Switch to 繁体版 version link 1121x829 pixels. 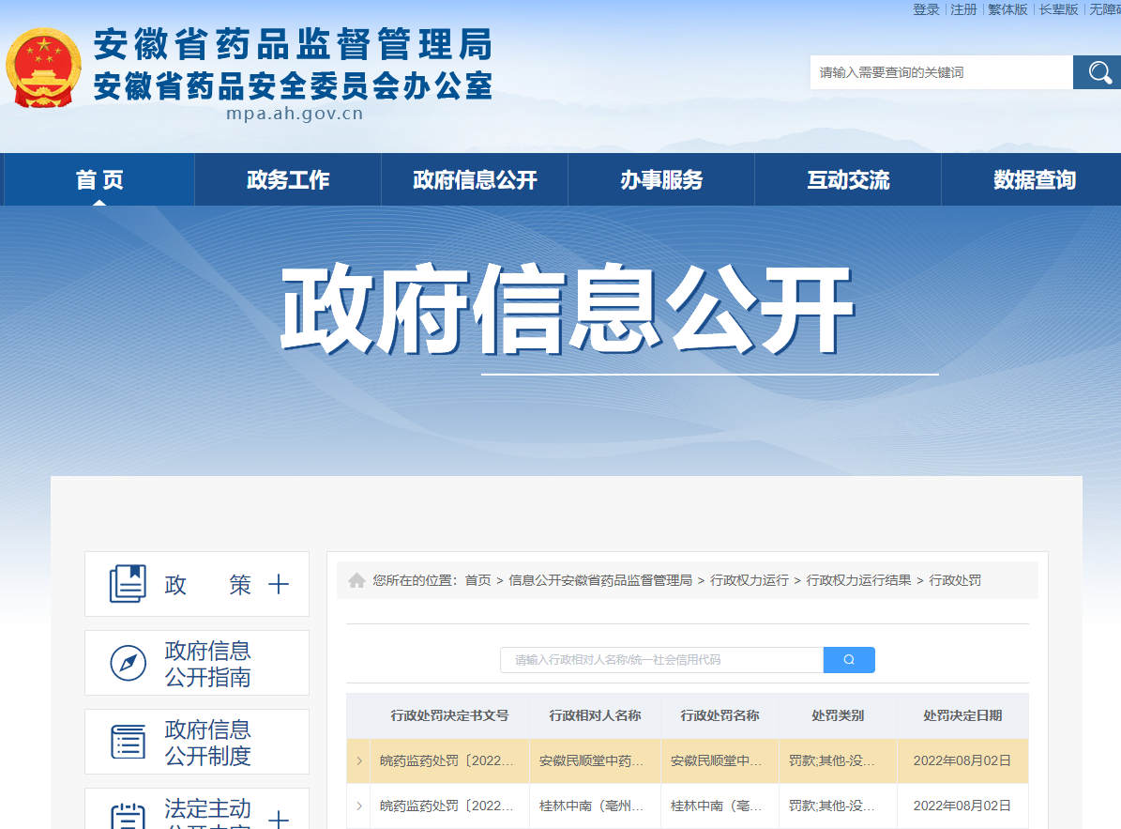point(1007,9)
